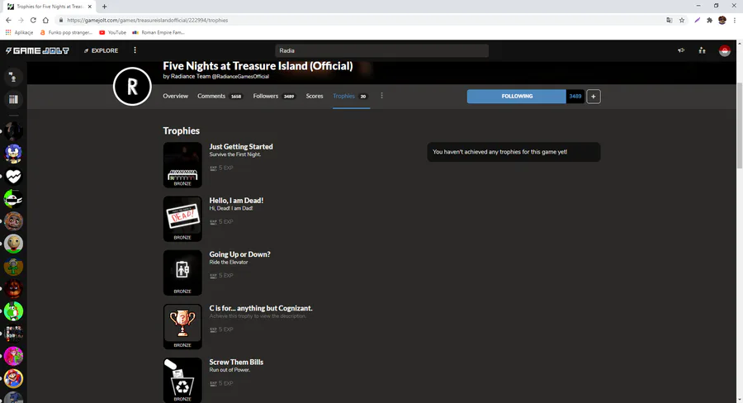The height and width of the screenshot is (403, 743).
Task: Click the Ride the Elevator description
Action: coord(229,262)
